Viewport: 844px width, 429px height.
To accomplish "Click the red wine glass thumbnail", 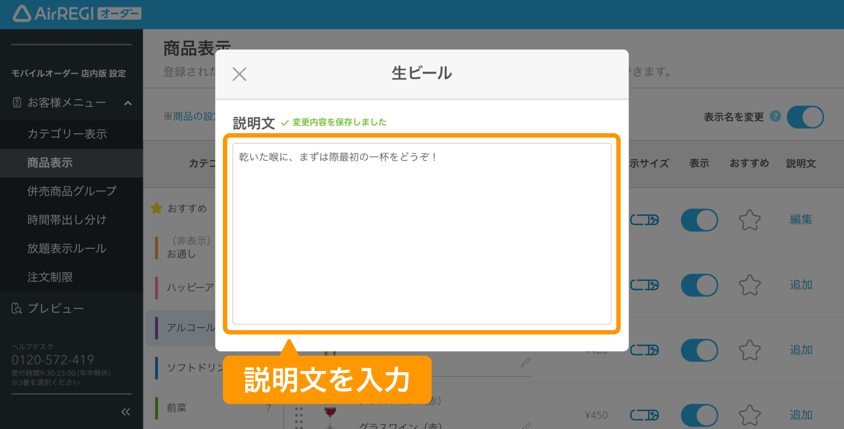I will [x=330, y=417].
